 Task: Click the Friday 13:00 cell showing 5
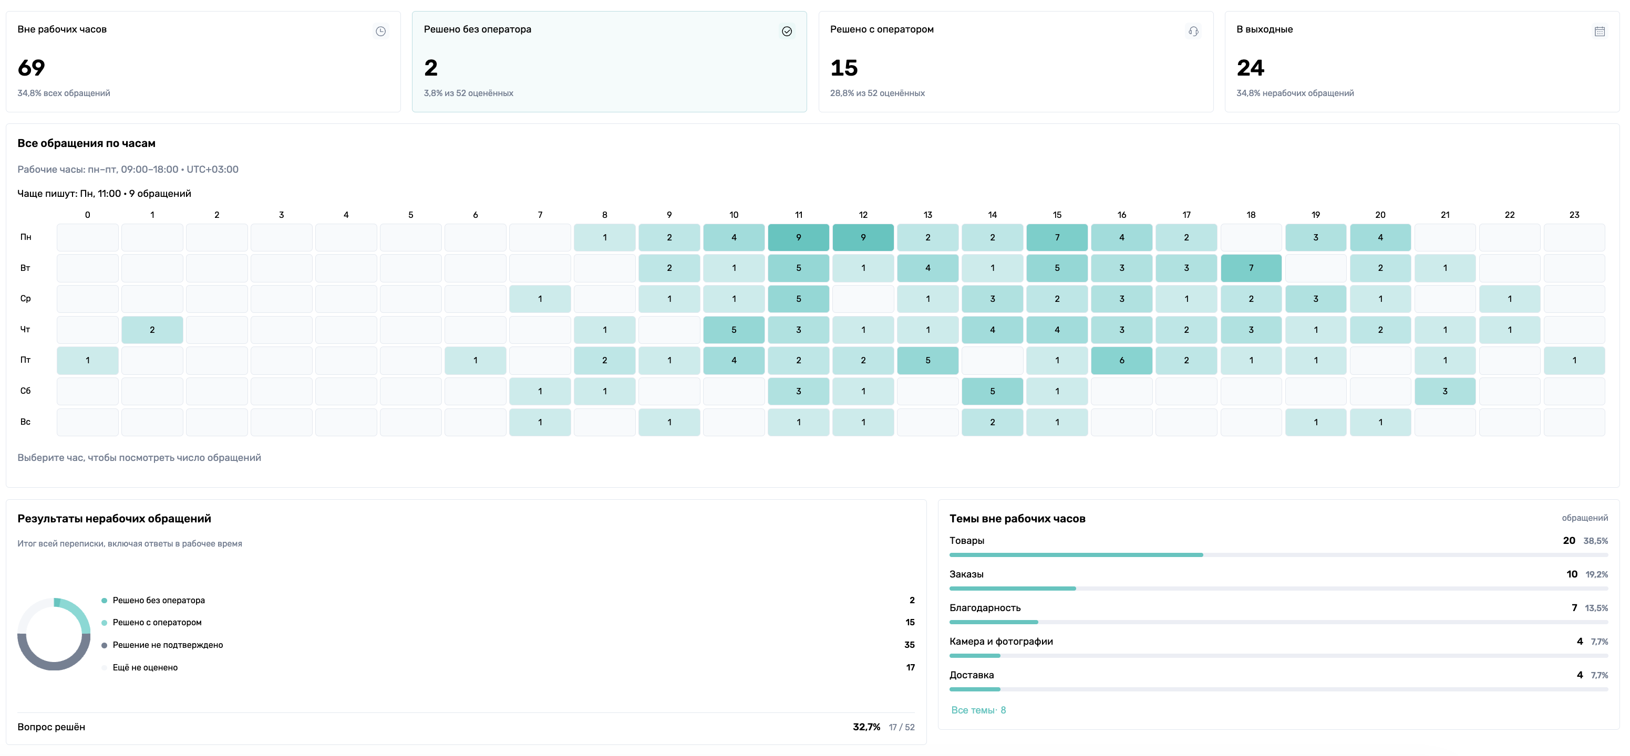[927, 360]
